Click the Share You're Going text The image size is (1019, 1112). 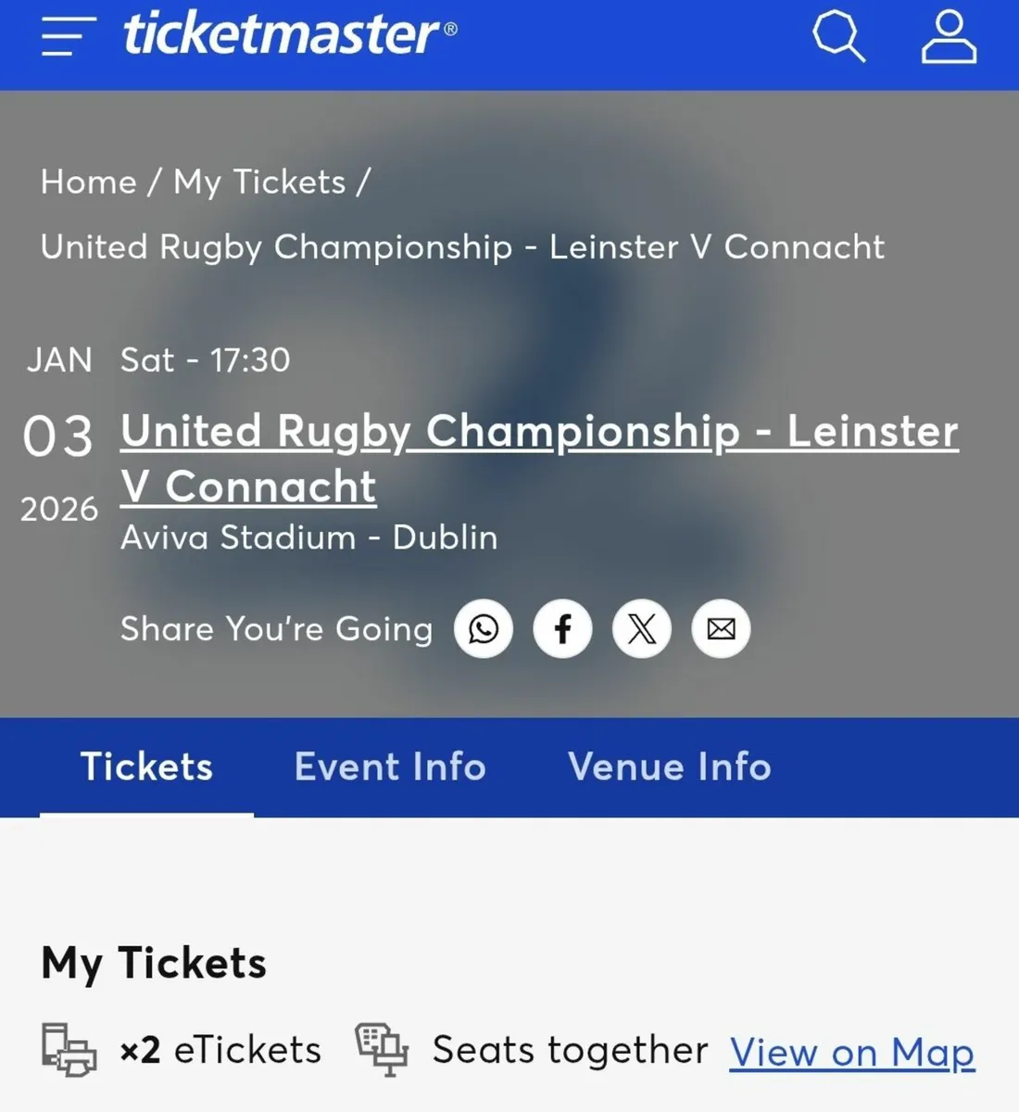tap(275, 629)
